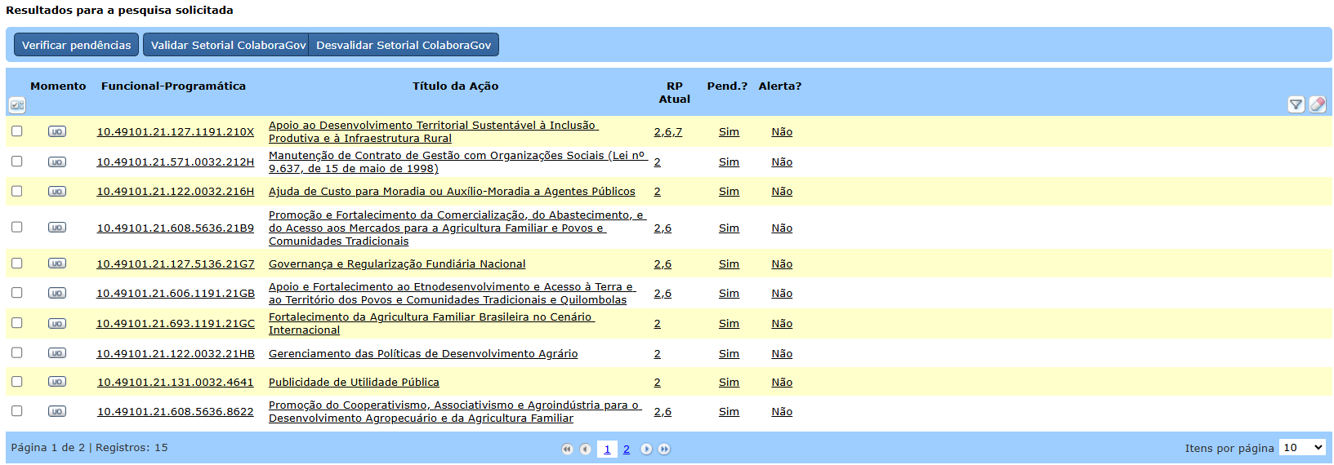This screenshot has height=465, width=1334.
Task: Go to the first page arrow icon
Action: (567, 449)
